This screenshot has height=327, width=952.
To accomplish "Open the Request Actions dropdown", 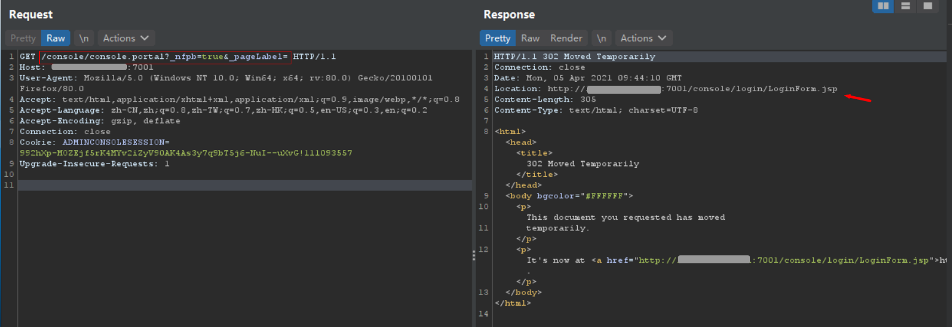I will coord(126,38).
